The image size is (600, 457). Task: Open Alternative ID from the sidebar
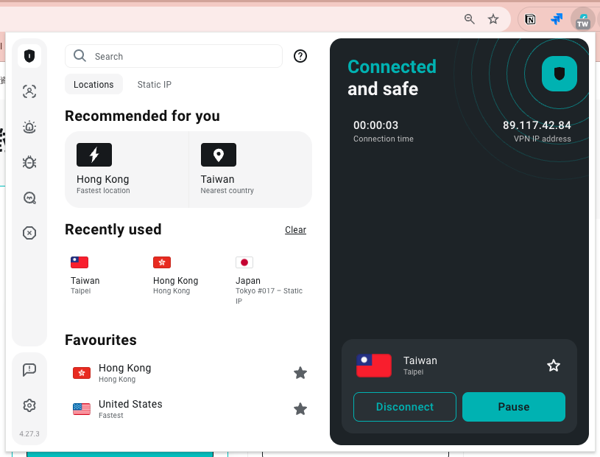click(29, 91)
